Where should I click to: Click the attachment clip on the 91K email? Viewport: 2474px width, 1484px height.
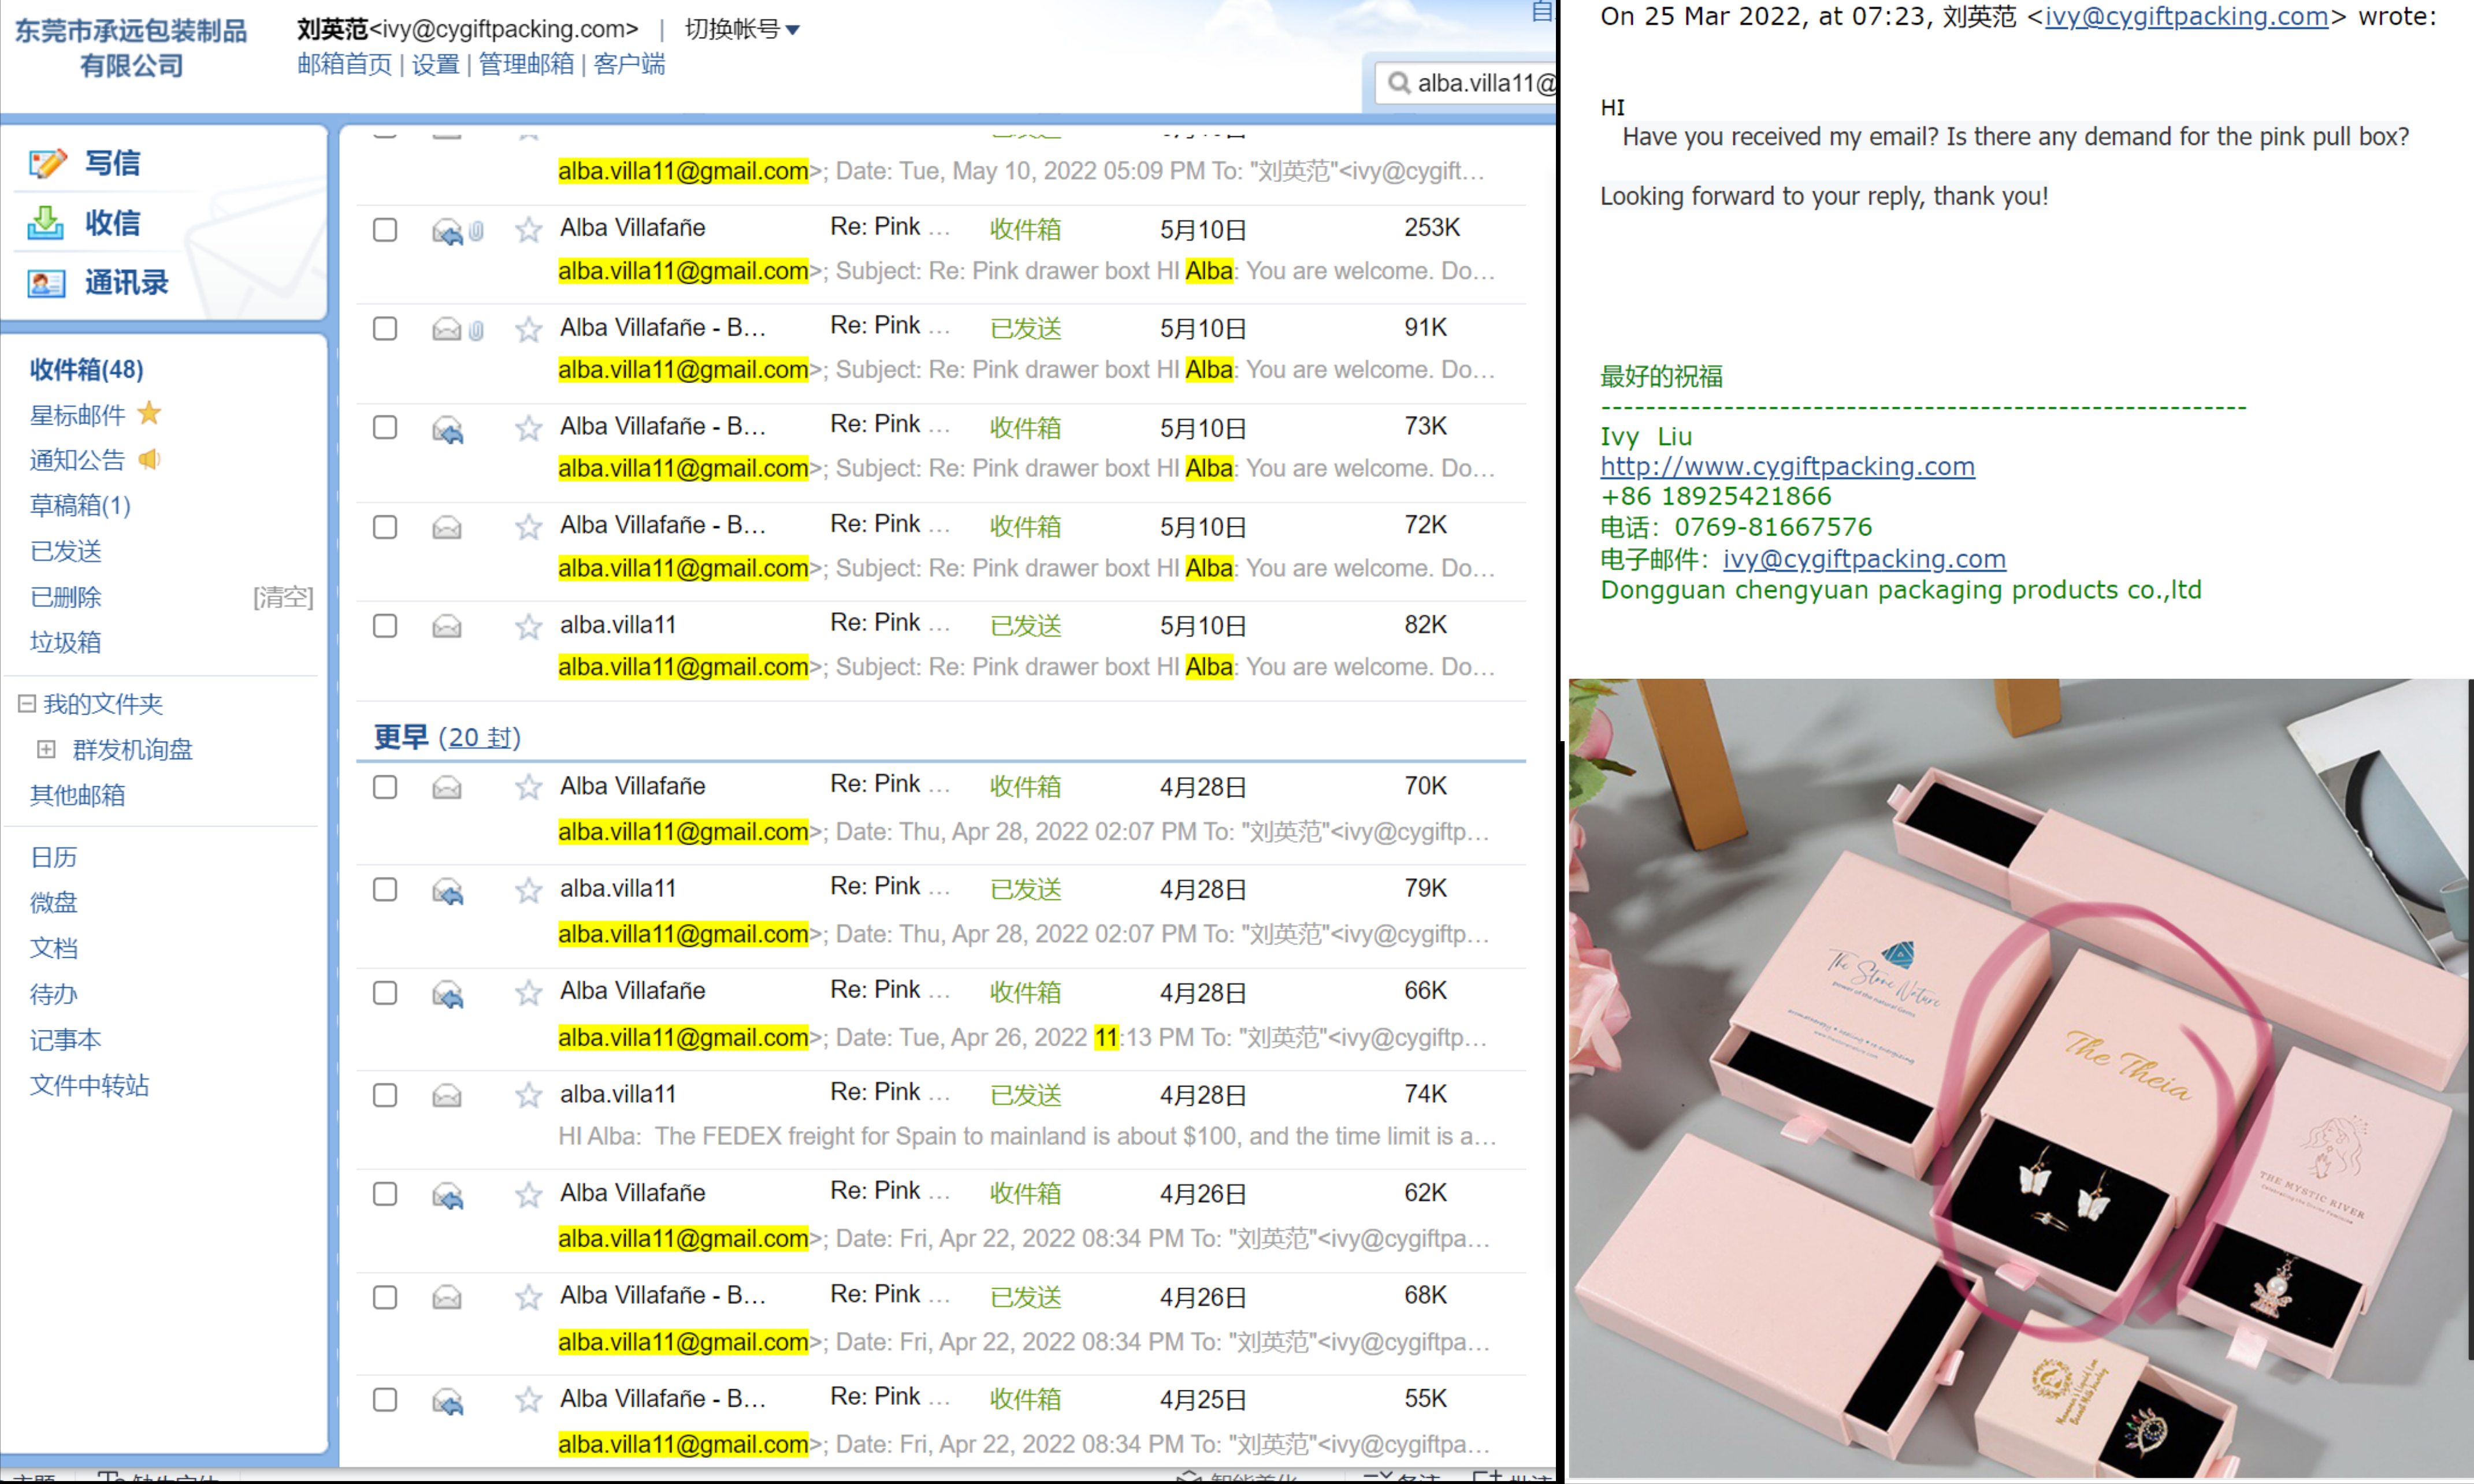point(476,330)
